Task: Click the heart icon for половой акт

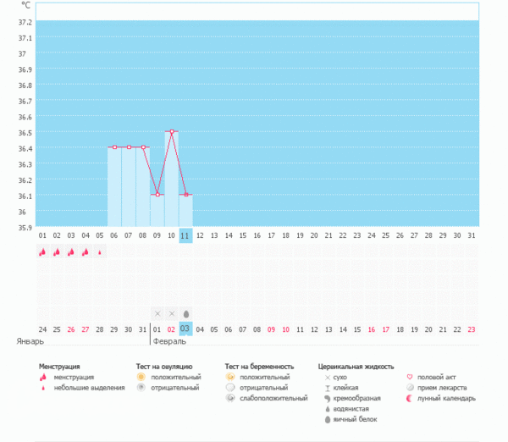Action: coord(411,377)
